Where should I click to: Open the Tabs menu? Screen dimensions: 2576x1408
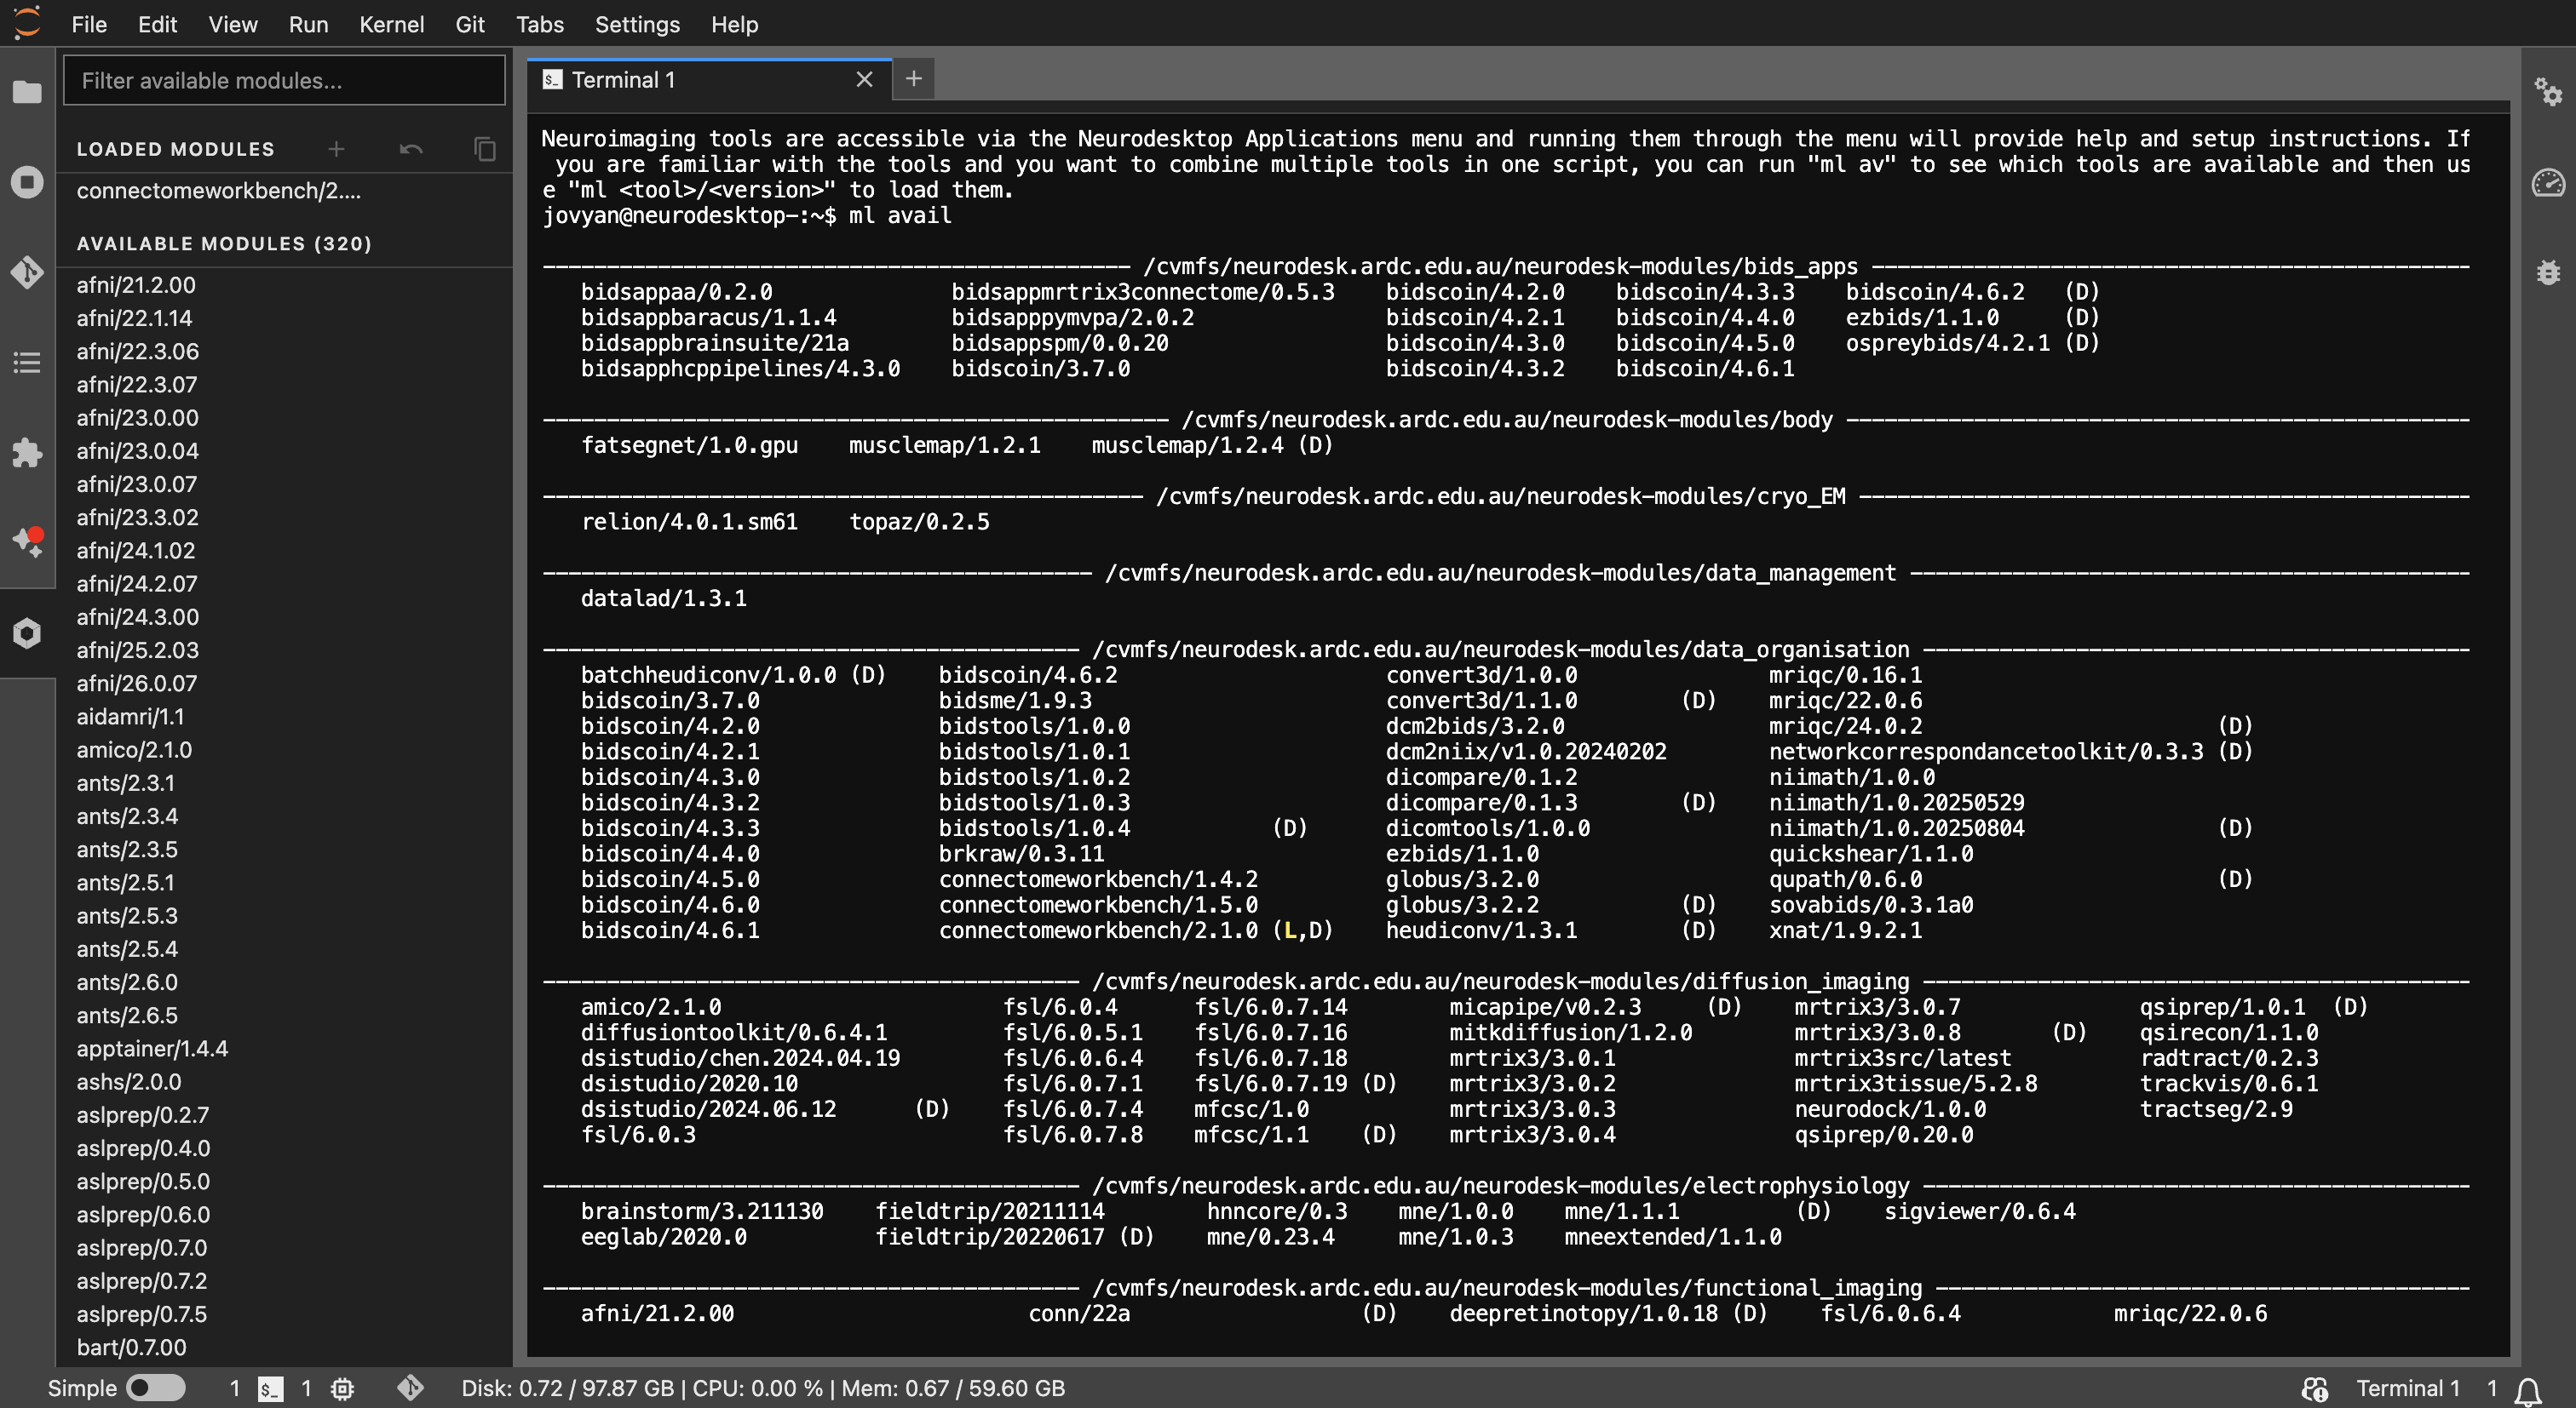pos(539,24)
